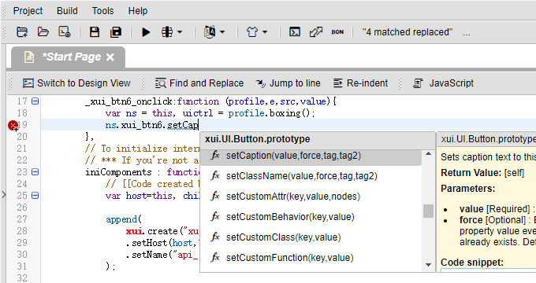Expand the language icon dropdown arrow
The image size is (536, 283).
pos(222,32)
